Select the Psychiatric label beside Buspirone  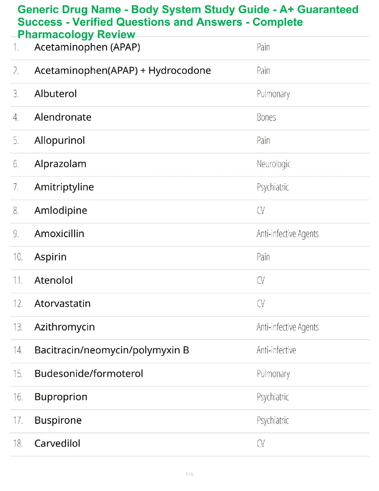[x=273, y=420]
